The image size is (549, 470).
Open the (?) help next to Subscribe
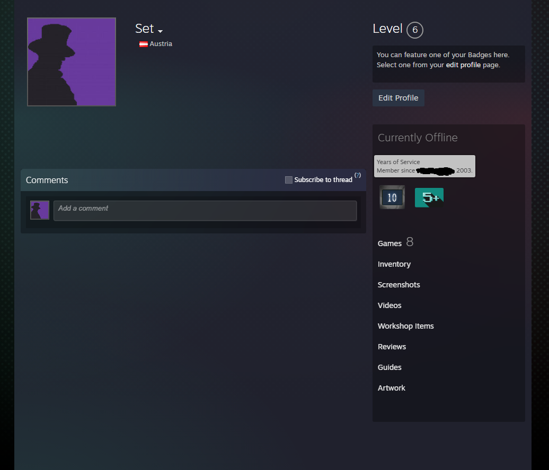(358, 175)
